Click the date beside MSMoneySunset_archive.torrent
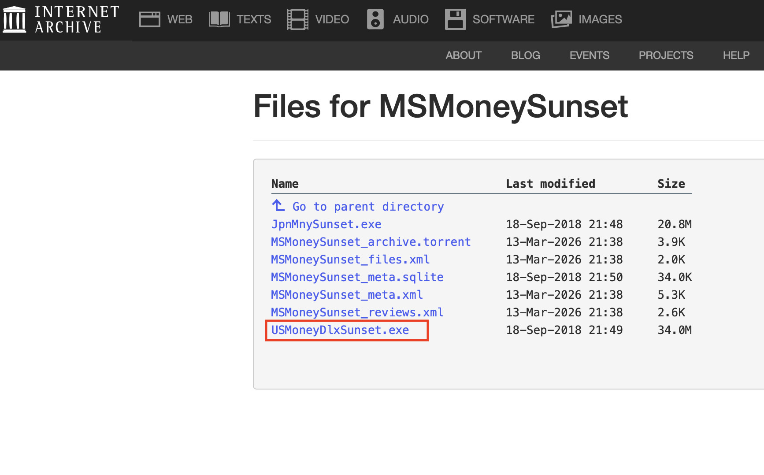The image size is (764, 475). pyautogui.click(x=564, y=242)
